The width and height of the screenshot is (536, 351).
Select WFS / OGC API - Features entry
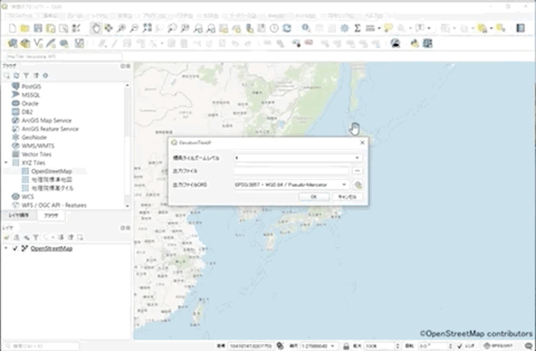54,205
